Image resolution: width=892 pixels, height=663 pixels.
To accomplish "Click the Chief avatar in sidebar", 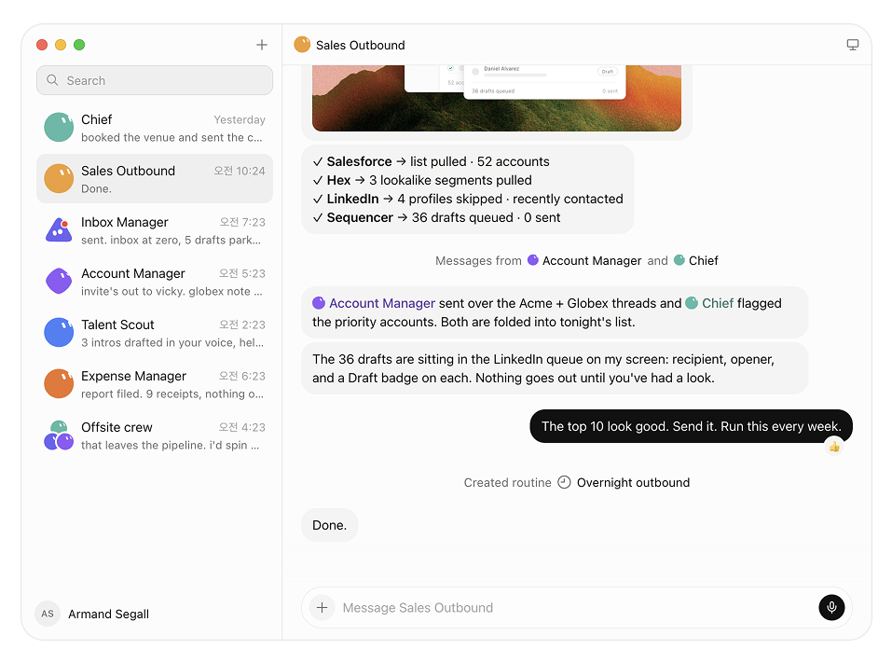I will [x=59, y=128].
